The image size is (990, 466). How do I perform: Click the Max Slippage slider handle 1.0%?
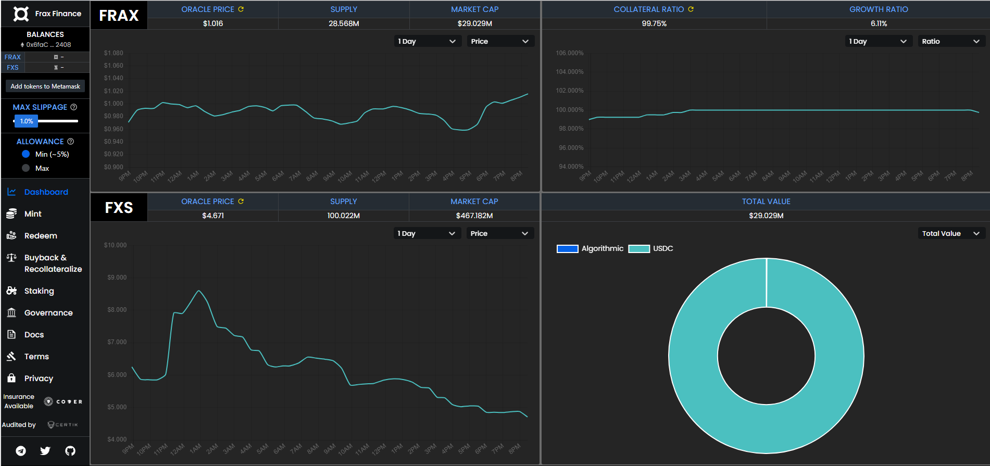[26, 121]
